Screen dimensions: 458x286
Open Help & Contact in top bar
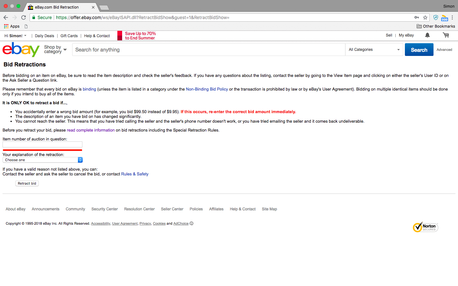[97, 36]
